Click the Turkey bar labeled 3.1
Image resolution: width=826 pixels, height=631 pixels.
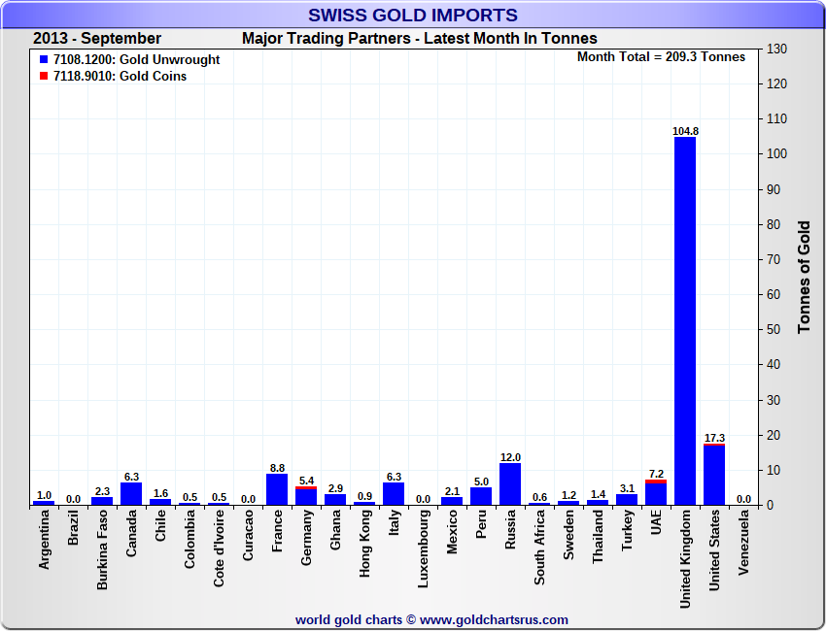coord(627,500)
